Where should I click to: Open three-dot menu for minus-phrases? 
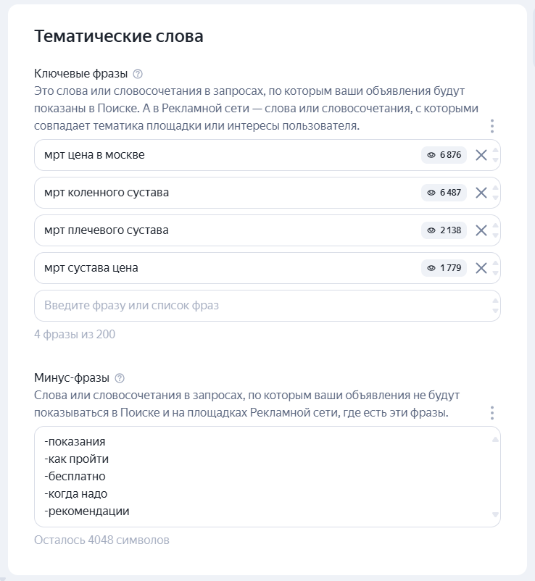coord(492,413)
